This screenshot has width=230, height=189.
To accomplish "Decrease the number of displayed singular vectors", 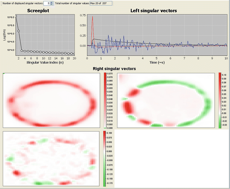I will pyautogui.click(x=52, y=5).
